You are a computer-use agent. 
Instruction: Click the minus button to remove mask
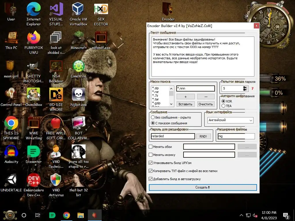pyautogui.click(x=206, y=97)
